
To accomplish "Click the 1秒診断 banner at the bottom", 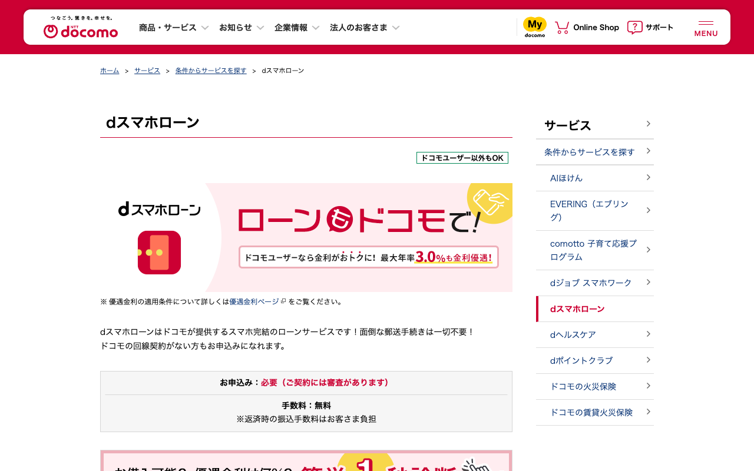I will (306, 461).
